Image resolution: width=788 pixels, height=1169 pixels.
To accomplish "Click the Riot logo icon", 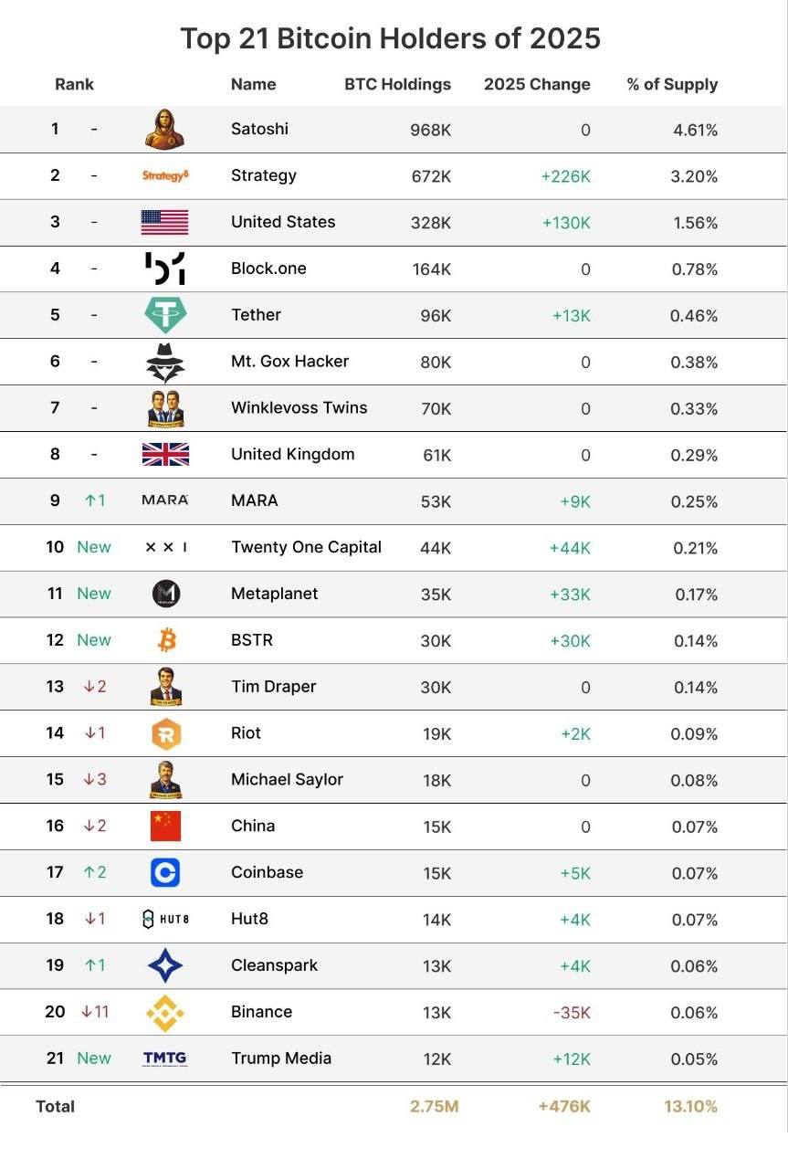I will point(166,733).
